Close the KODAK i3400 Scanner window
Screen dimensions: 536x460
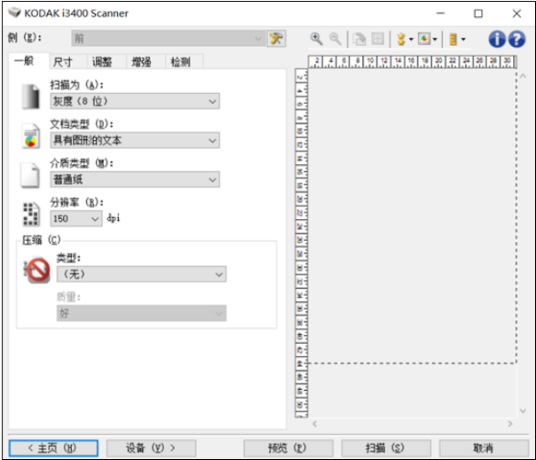tap(516, 13)
